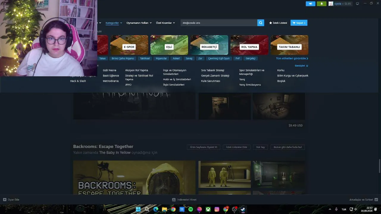Click the Steam taskbar icon
The height and width of the screenshot is (214, 381).
point(243,209)
